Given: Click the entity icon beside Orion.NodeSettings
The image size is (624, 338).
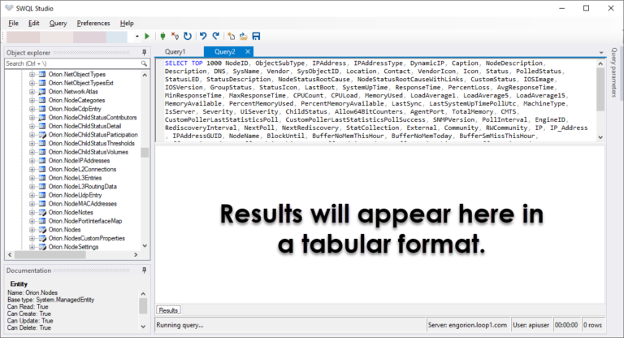Looking at the screenshot, I should (x=42, y=247).
